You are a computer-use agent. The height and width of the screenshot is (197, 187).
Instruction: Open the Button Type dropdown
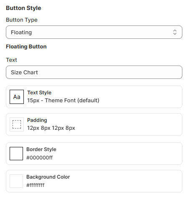pos(94,32)
